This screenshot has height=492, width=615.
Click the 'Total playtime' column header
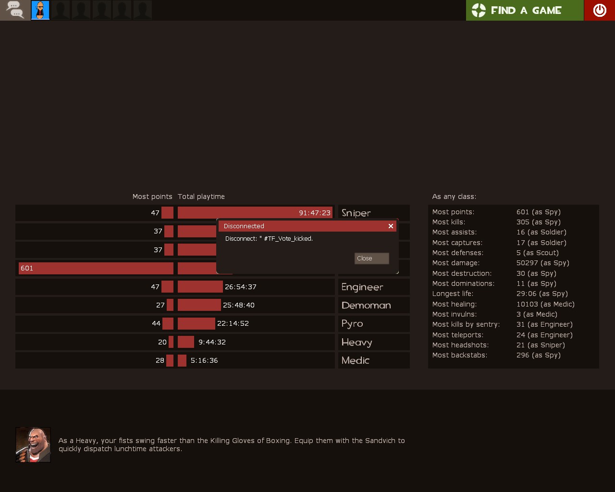pos(201,197)
